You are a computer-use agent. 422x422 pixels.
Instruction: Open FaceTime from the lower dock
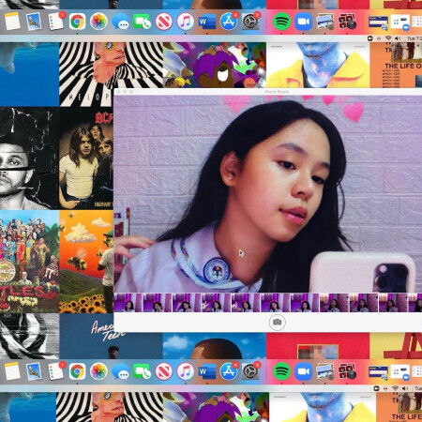tap(142, 372)
